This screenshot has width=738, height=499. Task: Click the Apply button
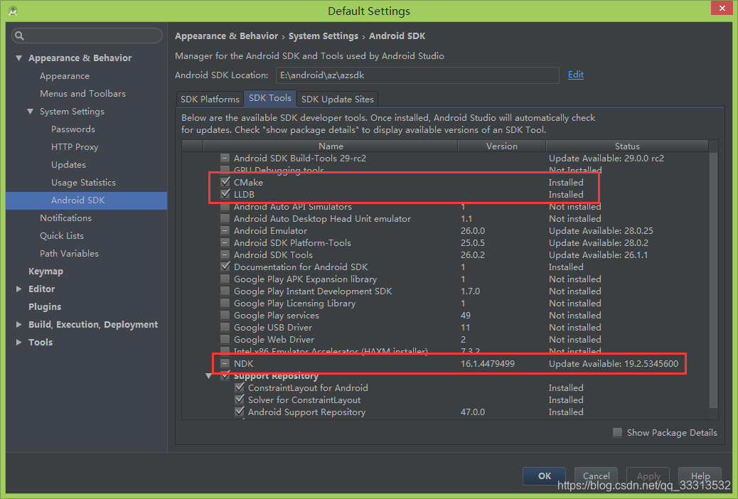(648, 476)
